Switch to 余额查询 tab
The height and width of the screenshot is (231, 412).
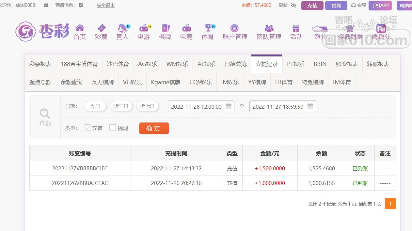(x=71, y=82)
